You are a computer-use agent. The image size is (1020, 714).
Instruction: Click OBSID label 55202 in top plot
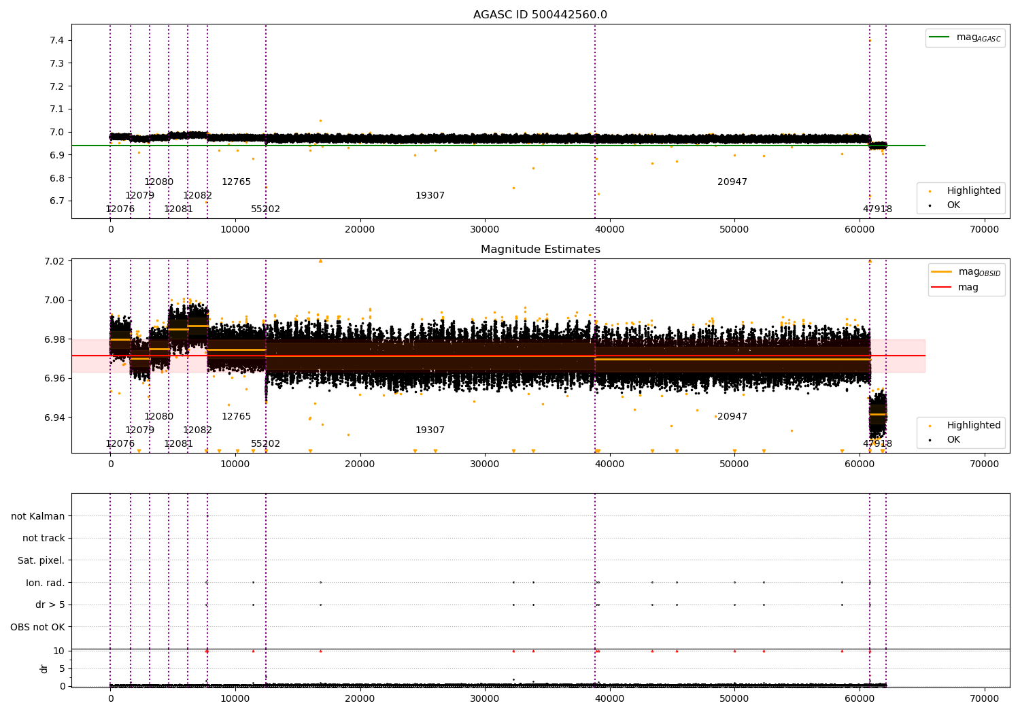(x=266, y=209)
